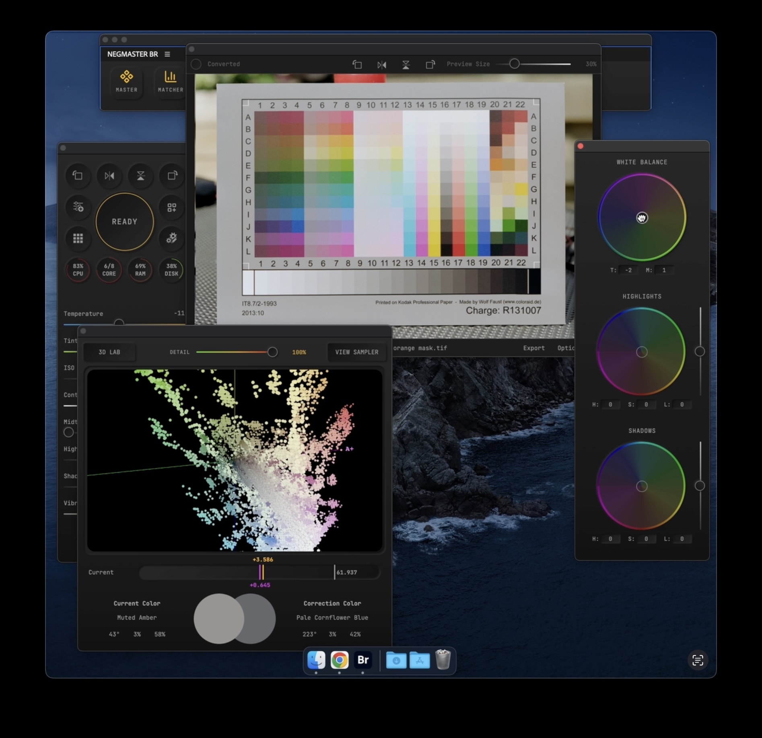
Task: Open the gears-and-pencil settings icon
Action: click(172, 238)
